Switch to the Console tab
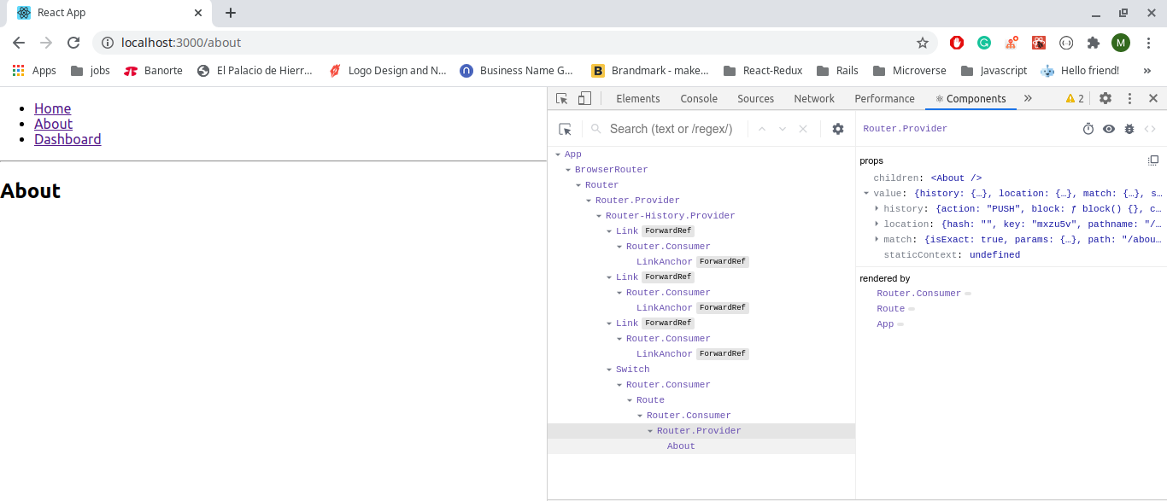This screenshot has height=501, width=1167. (698, 98)
